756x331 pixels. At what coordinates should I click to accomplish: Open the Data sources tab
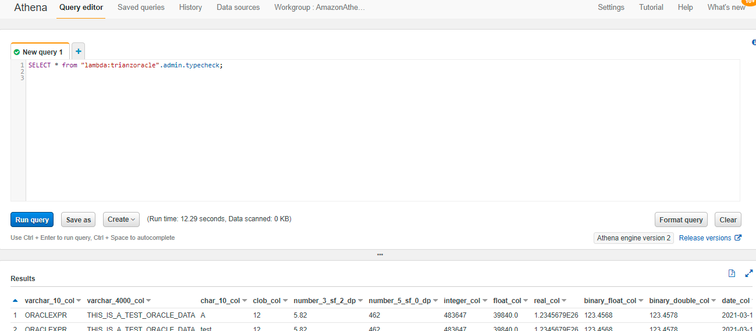(238, 8)
